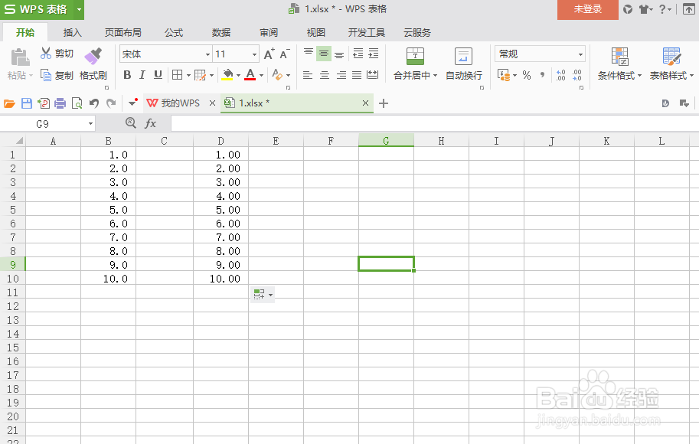The image size is (699, 444).
Task: Toggle italic formatting
Action: [142, 75]
